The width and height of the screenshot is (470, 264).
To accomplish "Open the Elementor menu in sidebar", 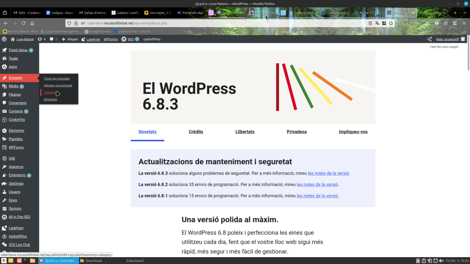I will [x=17, y=131].
